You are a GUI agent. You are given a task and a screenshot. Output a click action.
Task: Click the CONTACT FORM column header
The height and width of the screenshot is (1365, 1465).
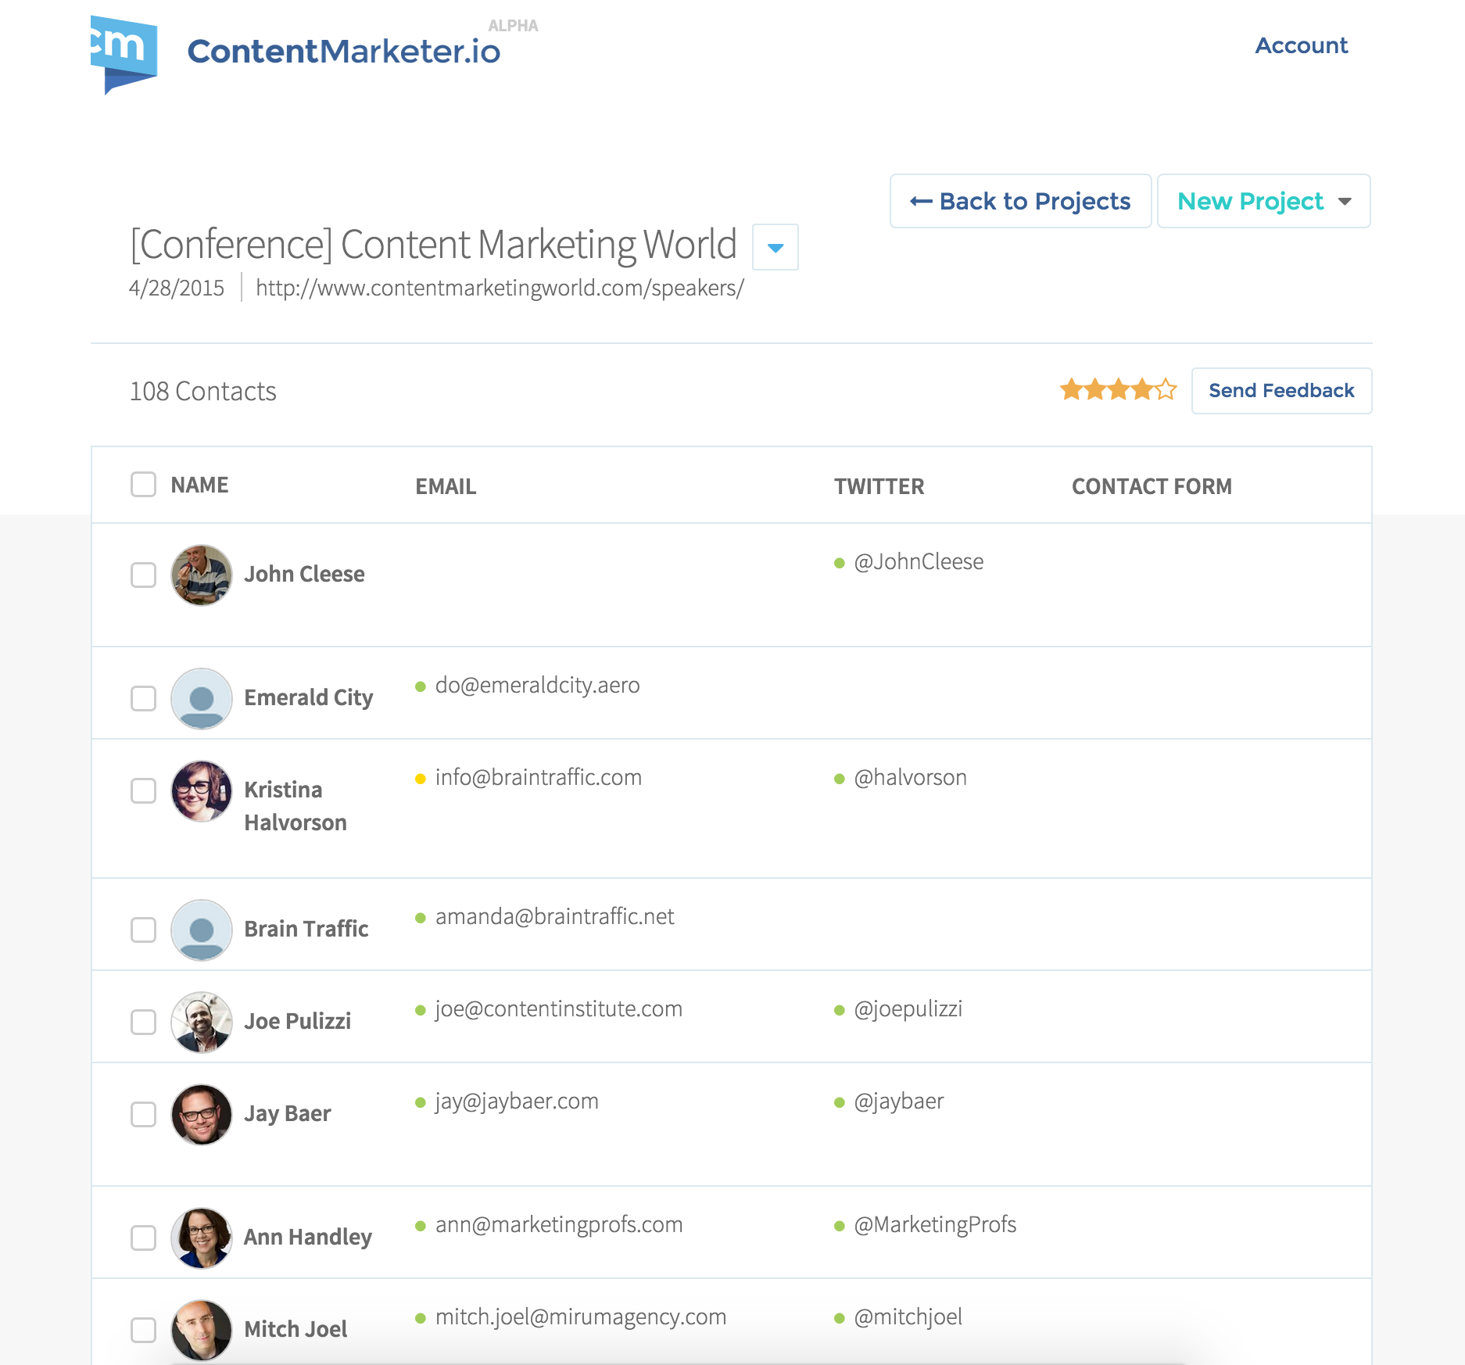pos(1152,486)
